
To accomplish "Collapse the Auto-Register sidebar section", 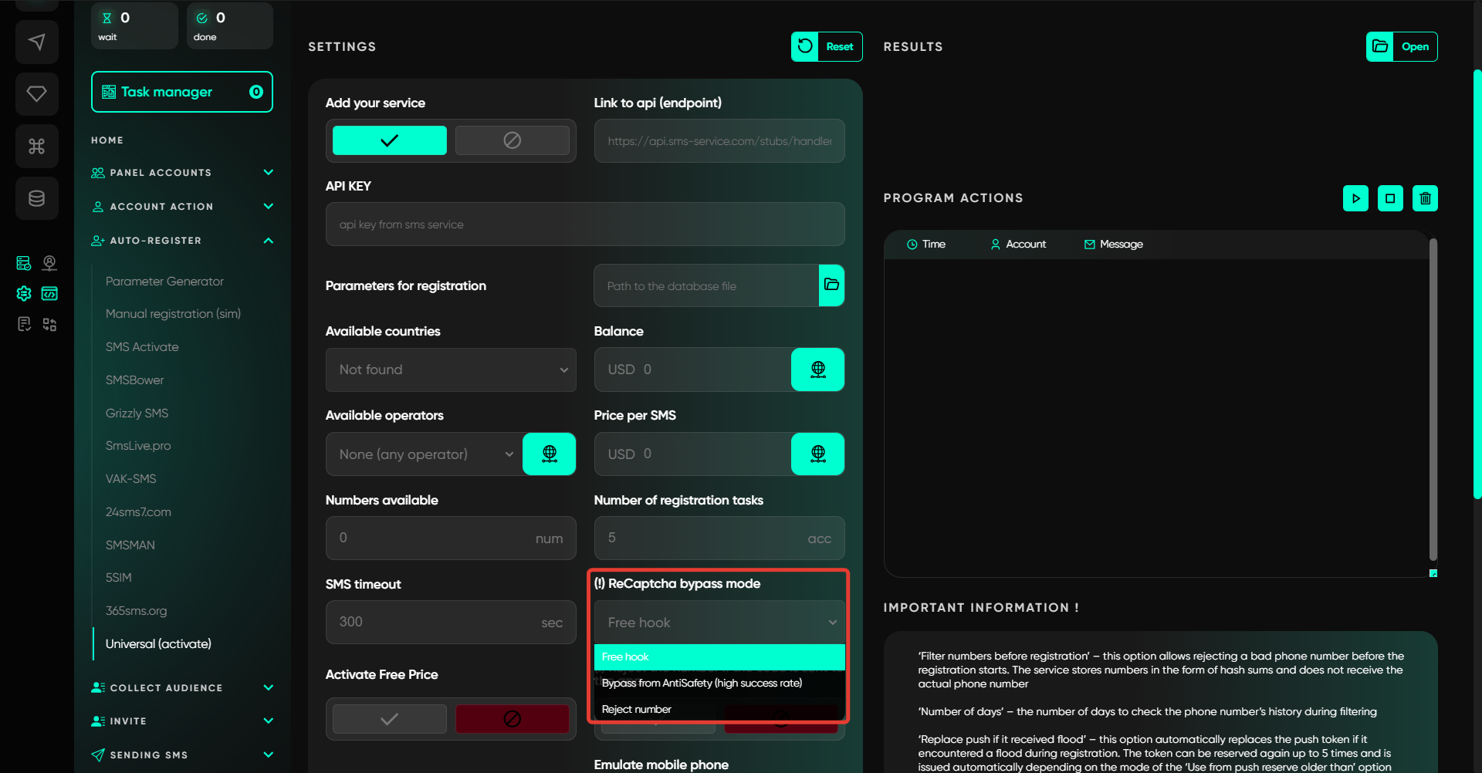I will coord(268,241).
